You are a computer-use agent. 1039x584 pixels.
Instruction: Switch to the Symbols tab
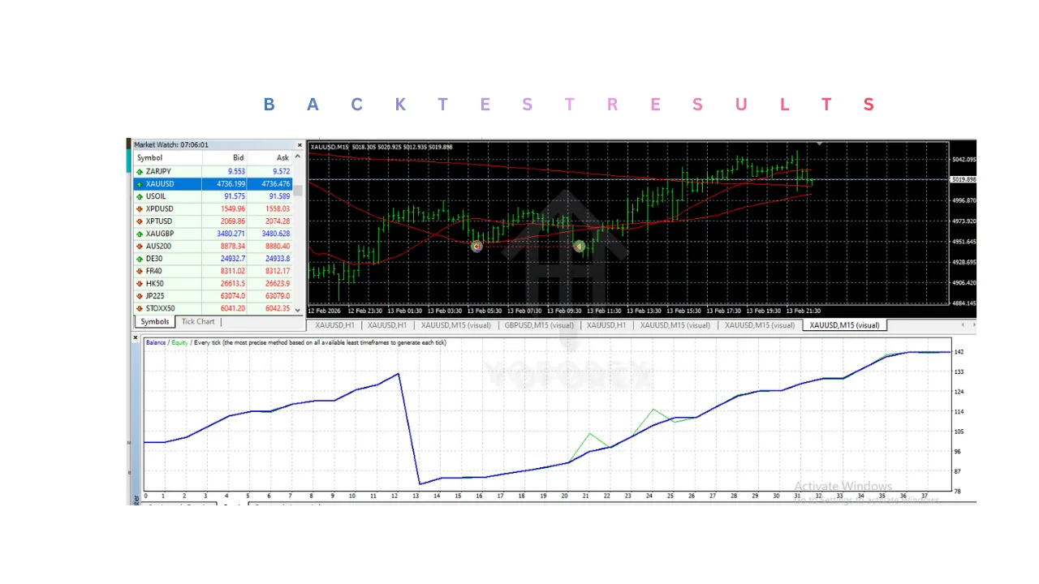(x=154, y=322)
